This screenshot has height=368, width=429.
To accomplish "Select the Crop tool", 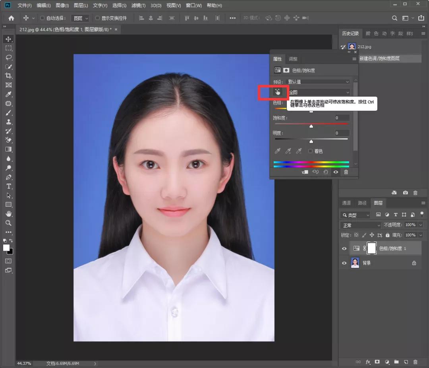I will click(x=8, y=76).
